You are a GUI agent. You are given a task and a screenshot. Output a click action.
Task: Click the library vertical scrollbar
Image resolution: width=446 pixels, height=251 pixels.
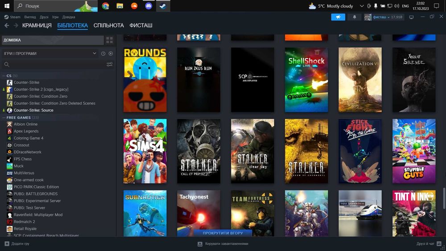pos(444,198)
